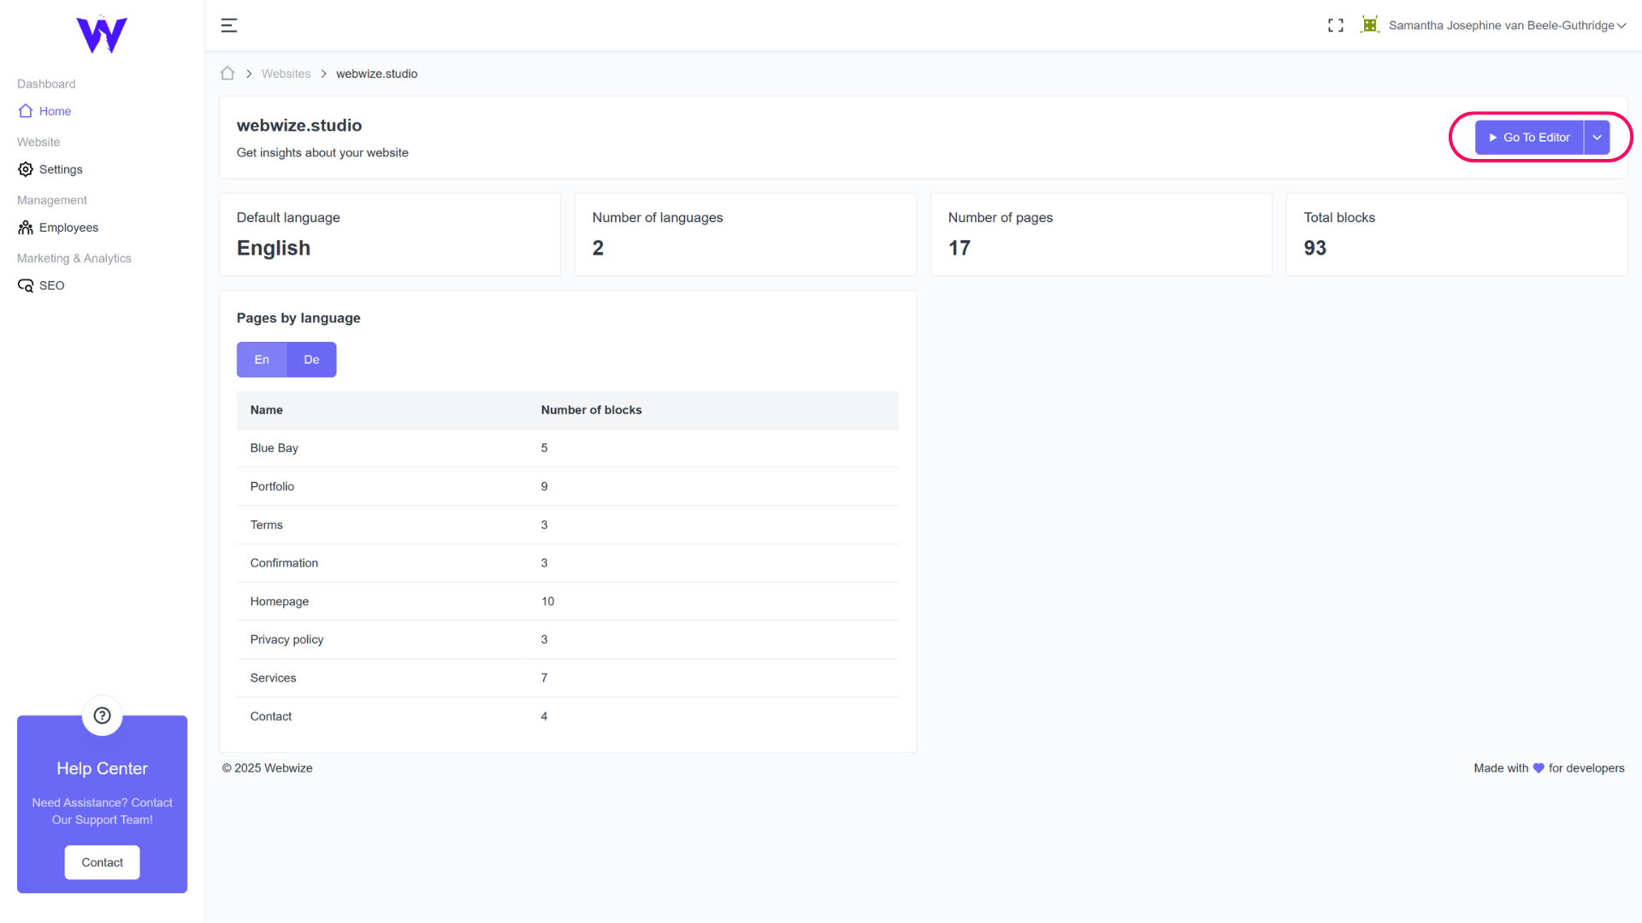
Task: Select the Portfolio row in table
Action: coord(272,486)
